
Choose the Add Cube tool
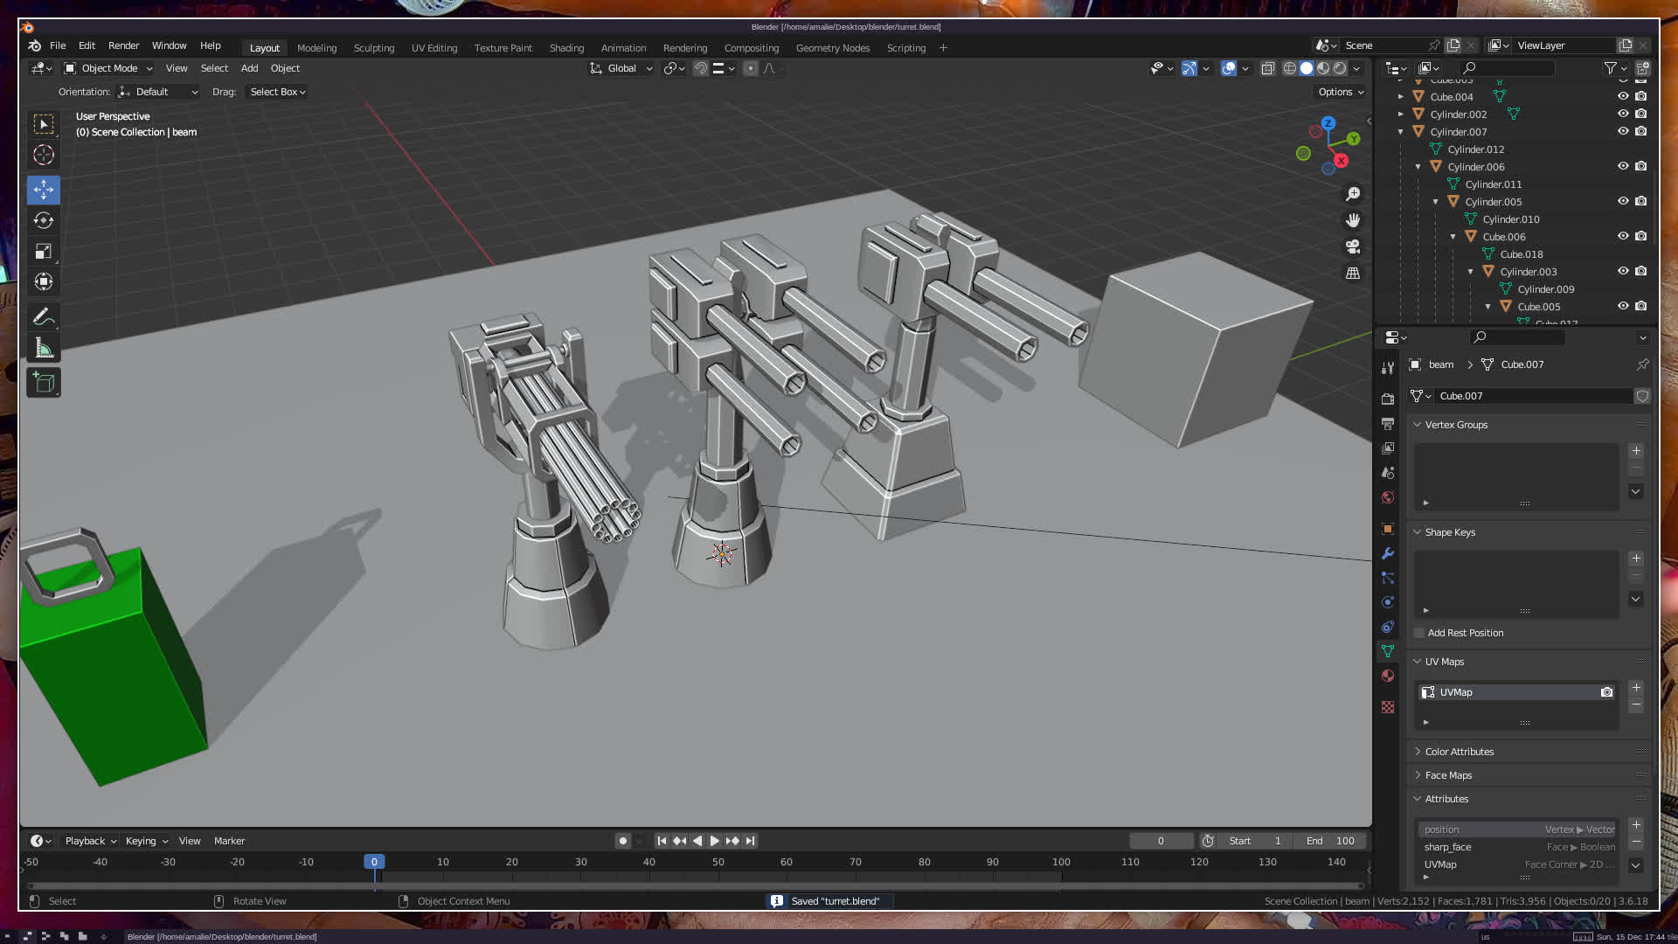click(44, 382)
